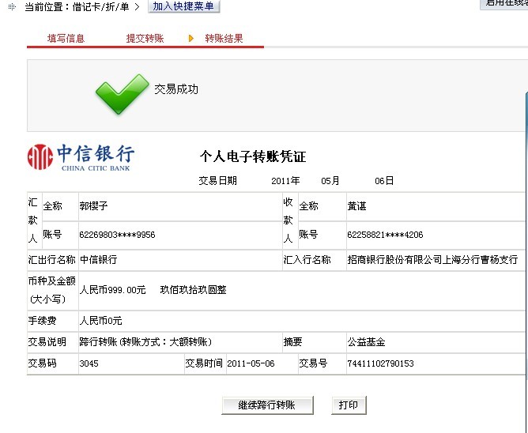Click the 加入快捷菜单 button
Image resolution: width=528 pixels, height=433 pixels.
(x=183, y=6)
